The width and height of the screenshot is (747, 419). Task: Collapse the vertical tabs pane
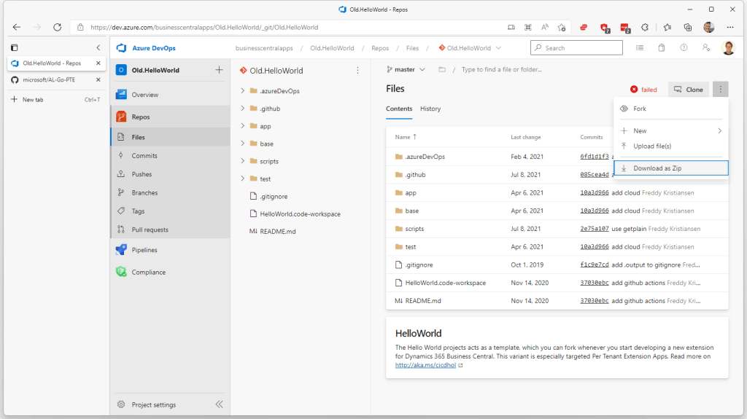pyautogui.click(x=98, y=47)
